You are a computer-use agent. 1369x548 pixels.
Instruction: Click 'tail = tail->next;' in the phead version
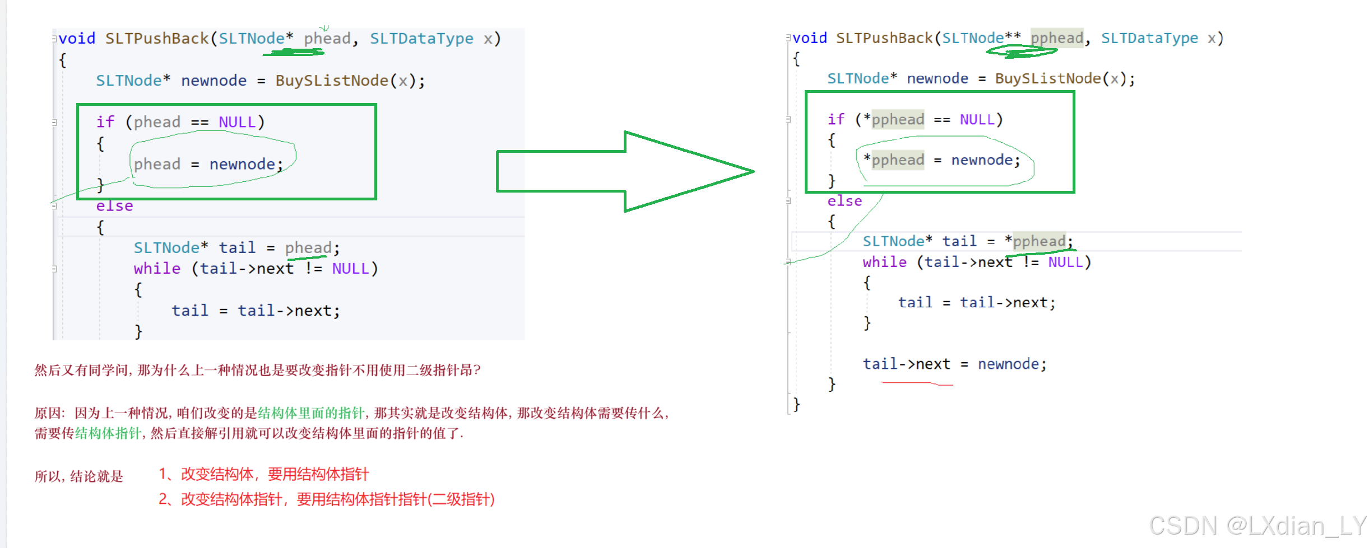pos(256,311)
